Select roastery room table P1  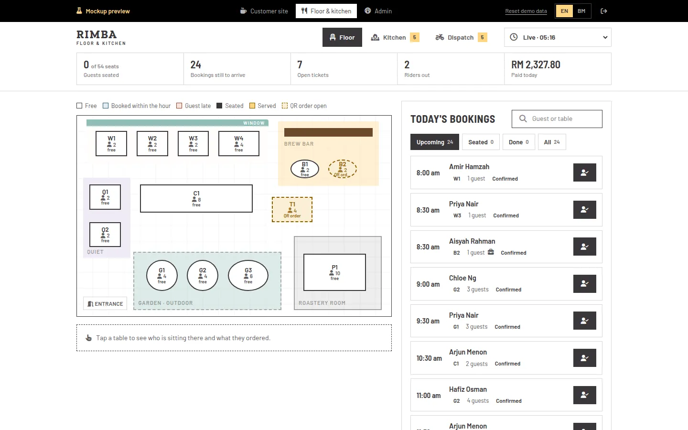pyautogui.click(x=335, y=272)
